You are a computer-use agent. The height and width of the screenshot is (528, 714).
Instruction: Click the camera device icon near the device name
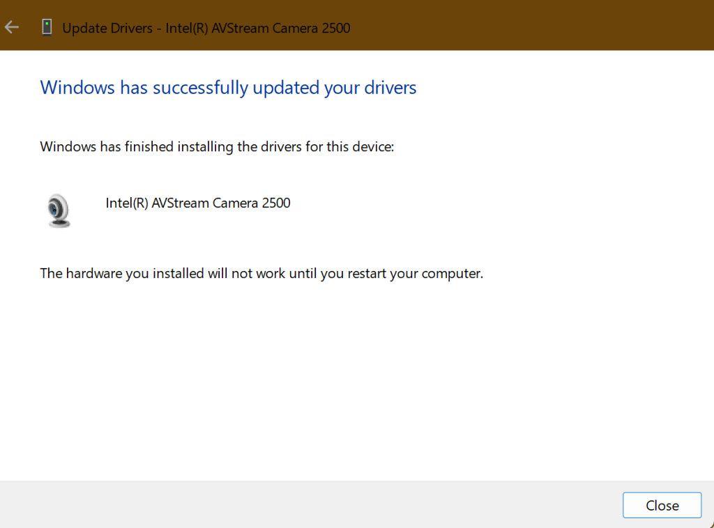pyautogui.click(x=57, y=210)
